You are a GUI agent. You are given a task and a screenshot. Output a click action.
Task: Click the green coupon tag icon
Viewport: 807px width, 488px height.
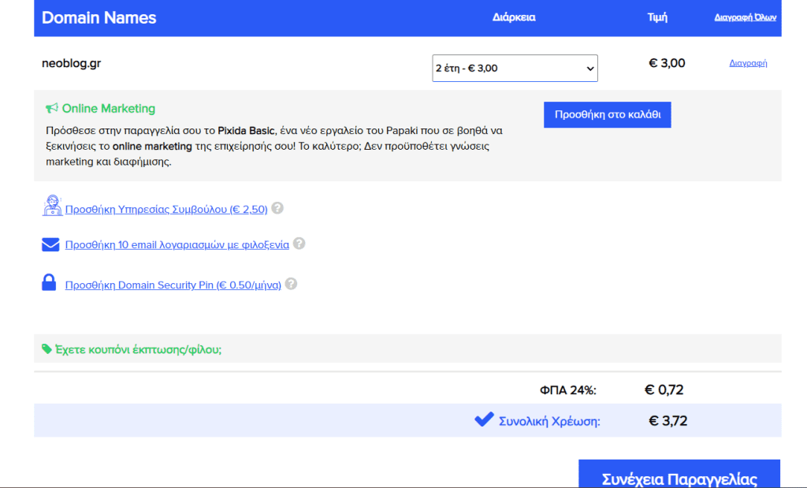click(x=46, y=348)
